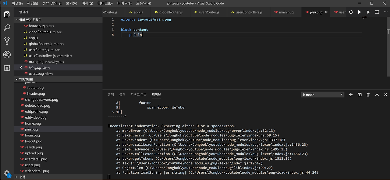Open the 파일(F) menu
The image size is (390, 180).
(17, 3)
